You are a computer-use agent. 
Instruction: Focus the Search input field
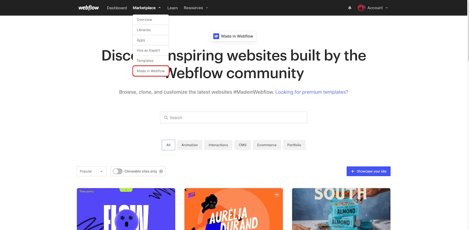click(234, 117)
